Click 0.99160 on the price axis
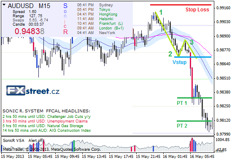 click(223, 8)
